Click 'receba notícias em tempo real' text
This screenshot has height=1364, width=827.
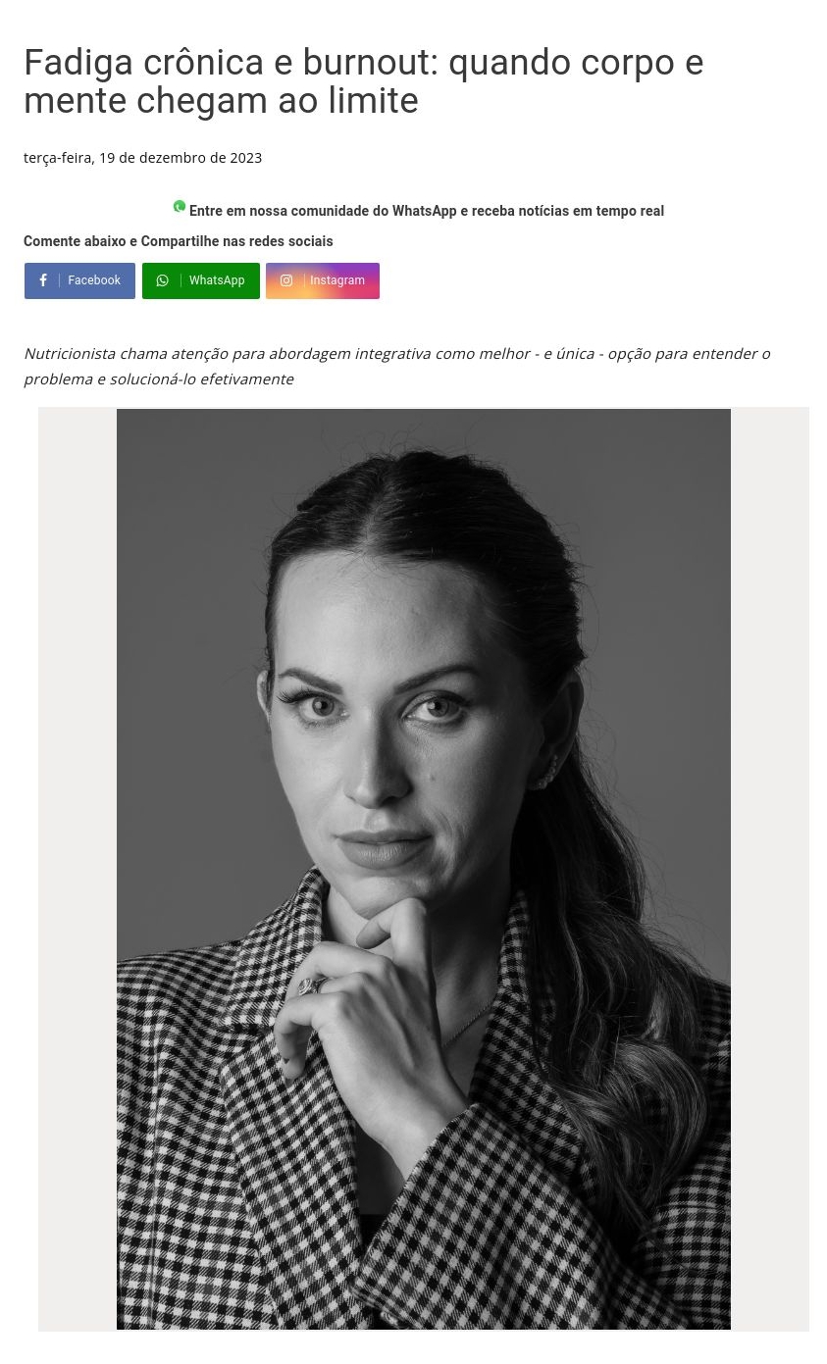[x=568, y=211]
